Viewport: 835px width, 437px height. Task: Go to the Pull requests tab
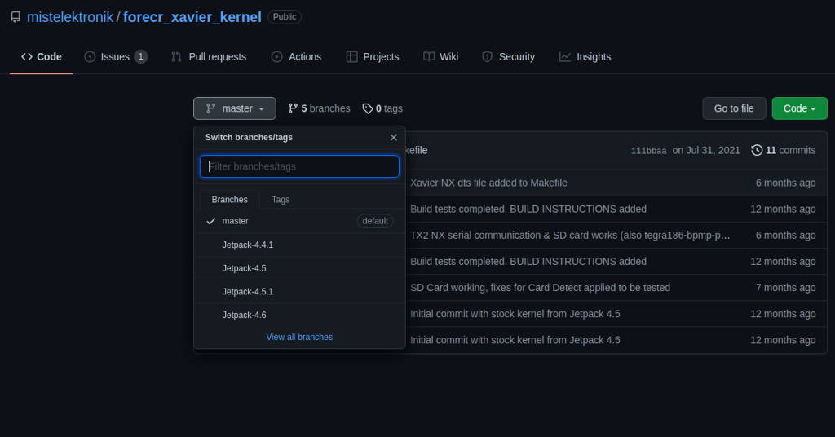click(209, 56)
